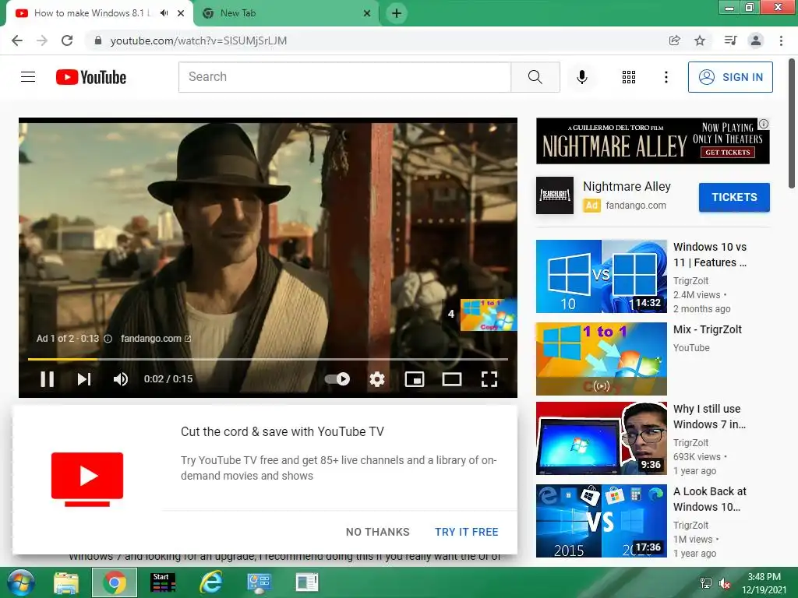Open the YouTube hamburger guide menu

pos(28,77)
